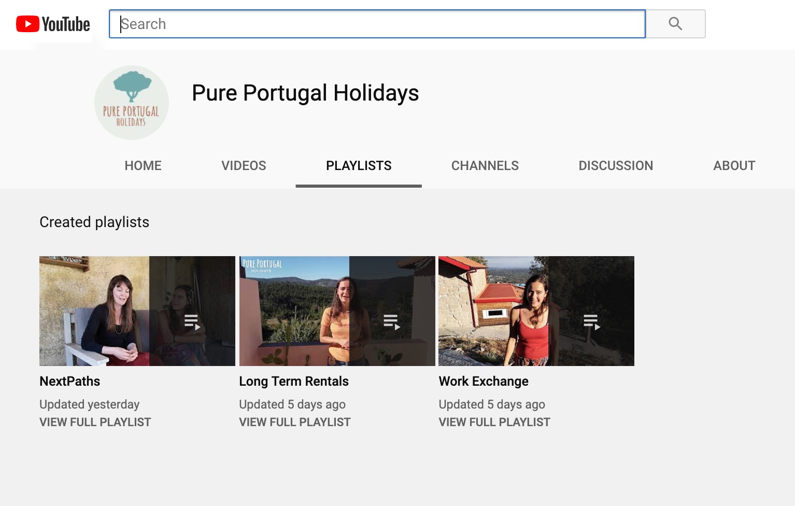This screenshot has width=795, height=506.
Task: Go to the Channels tab
Action: point(485,166)
